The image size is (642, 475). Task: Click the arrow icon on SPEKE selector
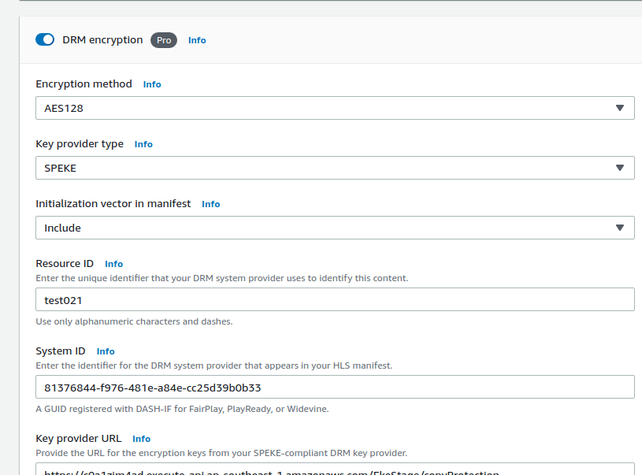click(619, 168)
